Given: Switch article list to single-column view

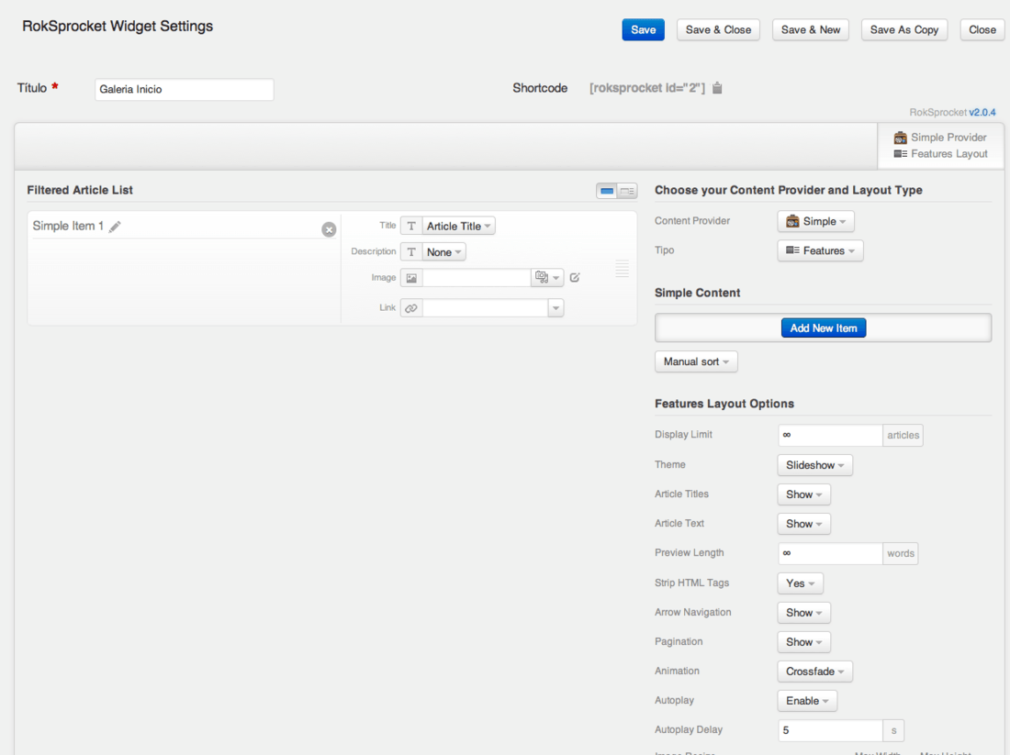Looking at the screenshot, I should pyautogui.click(x=606, y=191).
